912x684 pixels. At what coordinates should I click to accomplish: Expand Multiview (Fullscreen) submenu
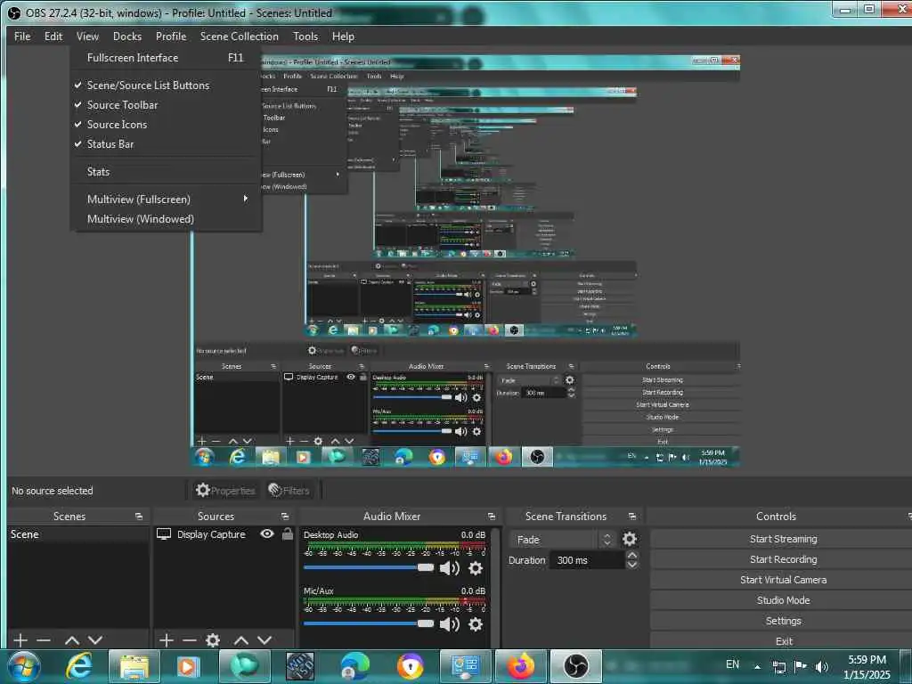coord(166,199)
